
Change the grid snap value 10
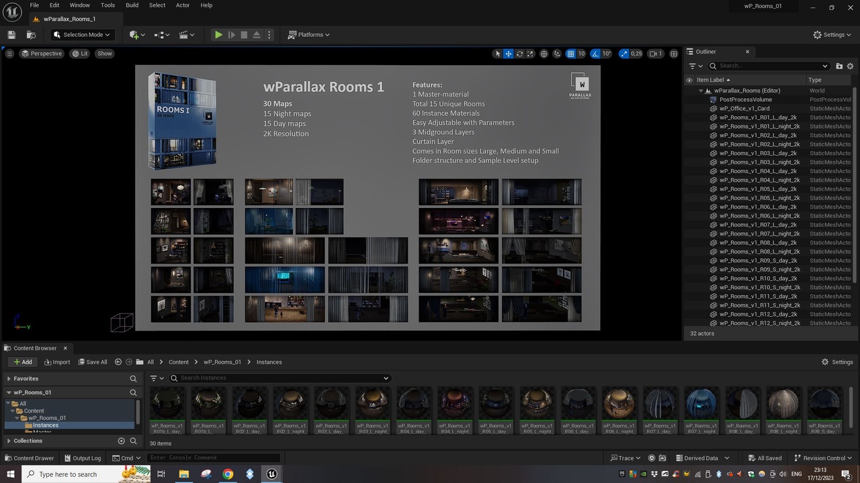pos(581,54)
